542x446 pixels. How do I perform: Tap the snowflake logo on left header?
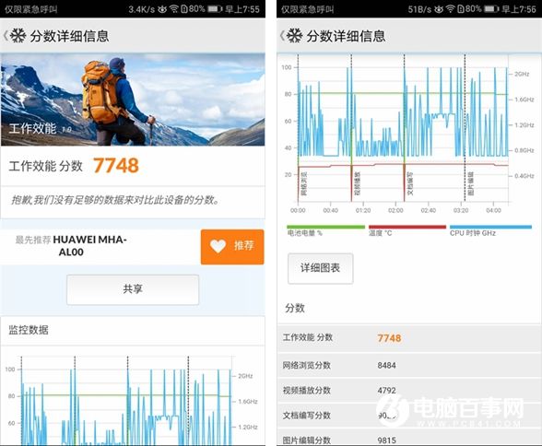(x=18, y=36)
